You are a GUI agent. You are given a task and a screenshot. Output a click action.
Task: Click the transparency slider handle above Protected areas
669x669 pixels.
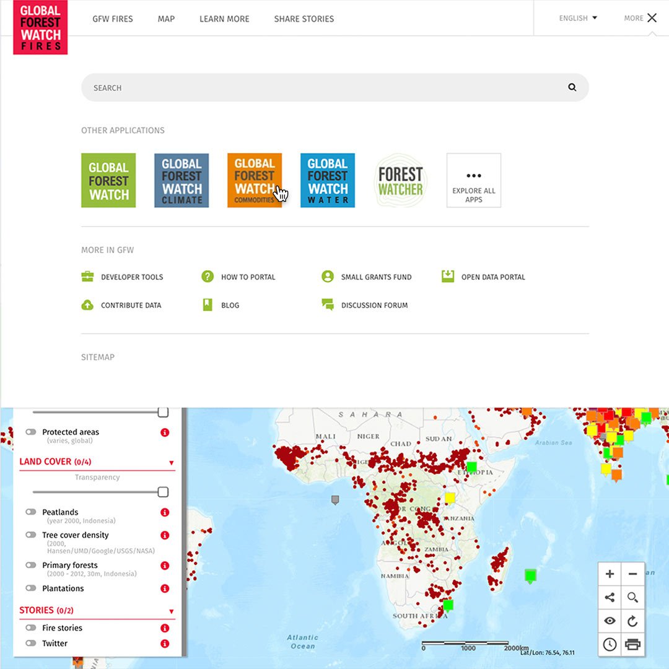coord(163,412)
